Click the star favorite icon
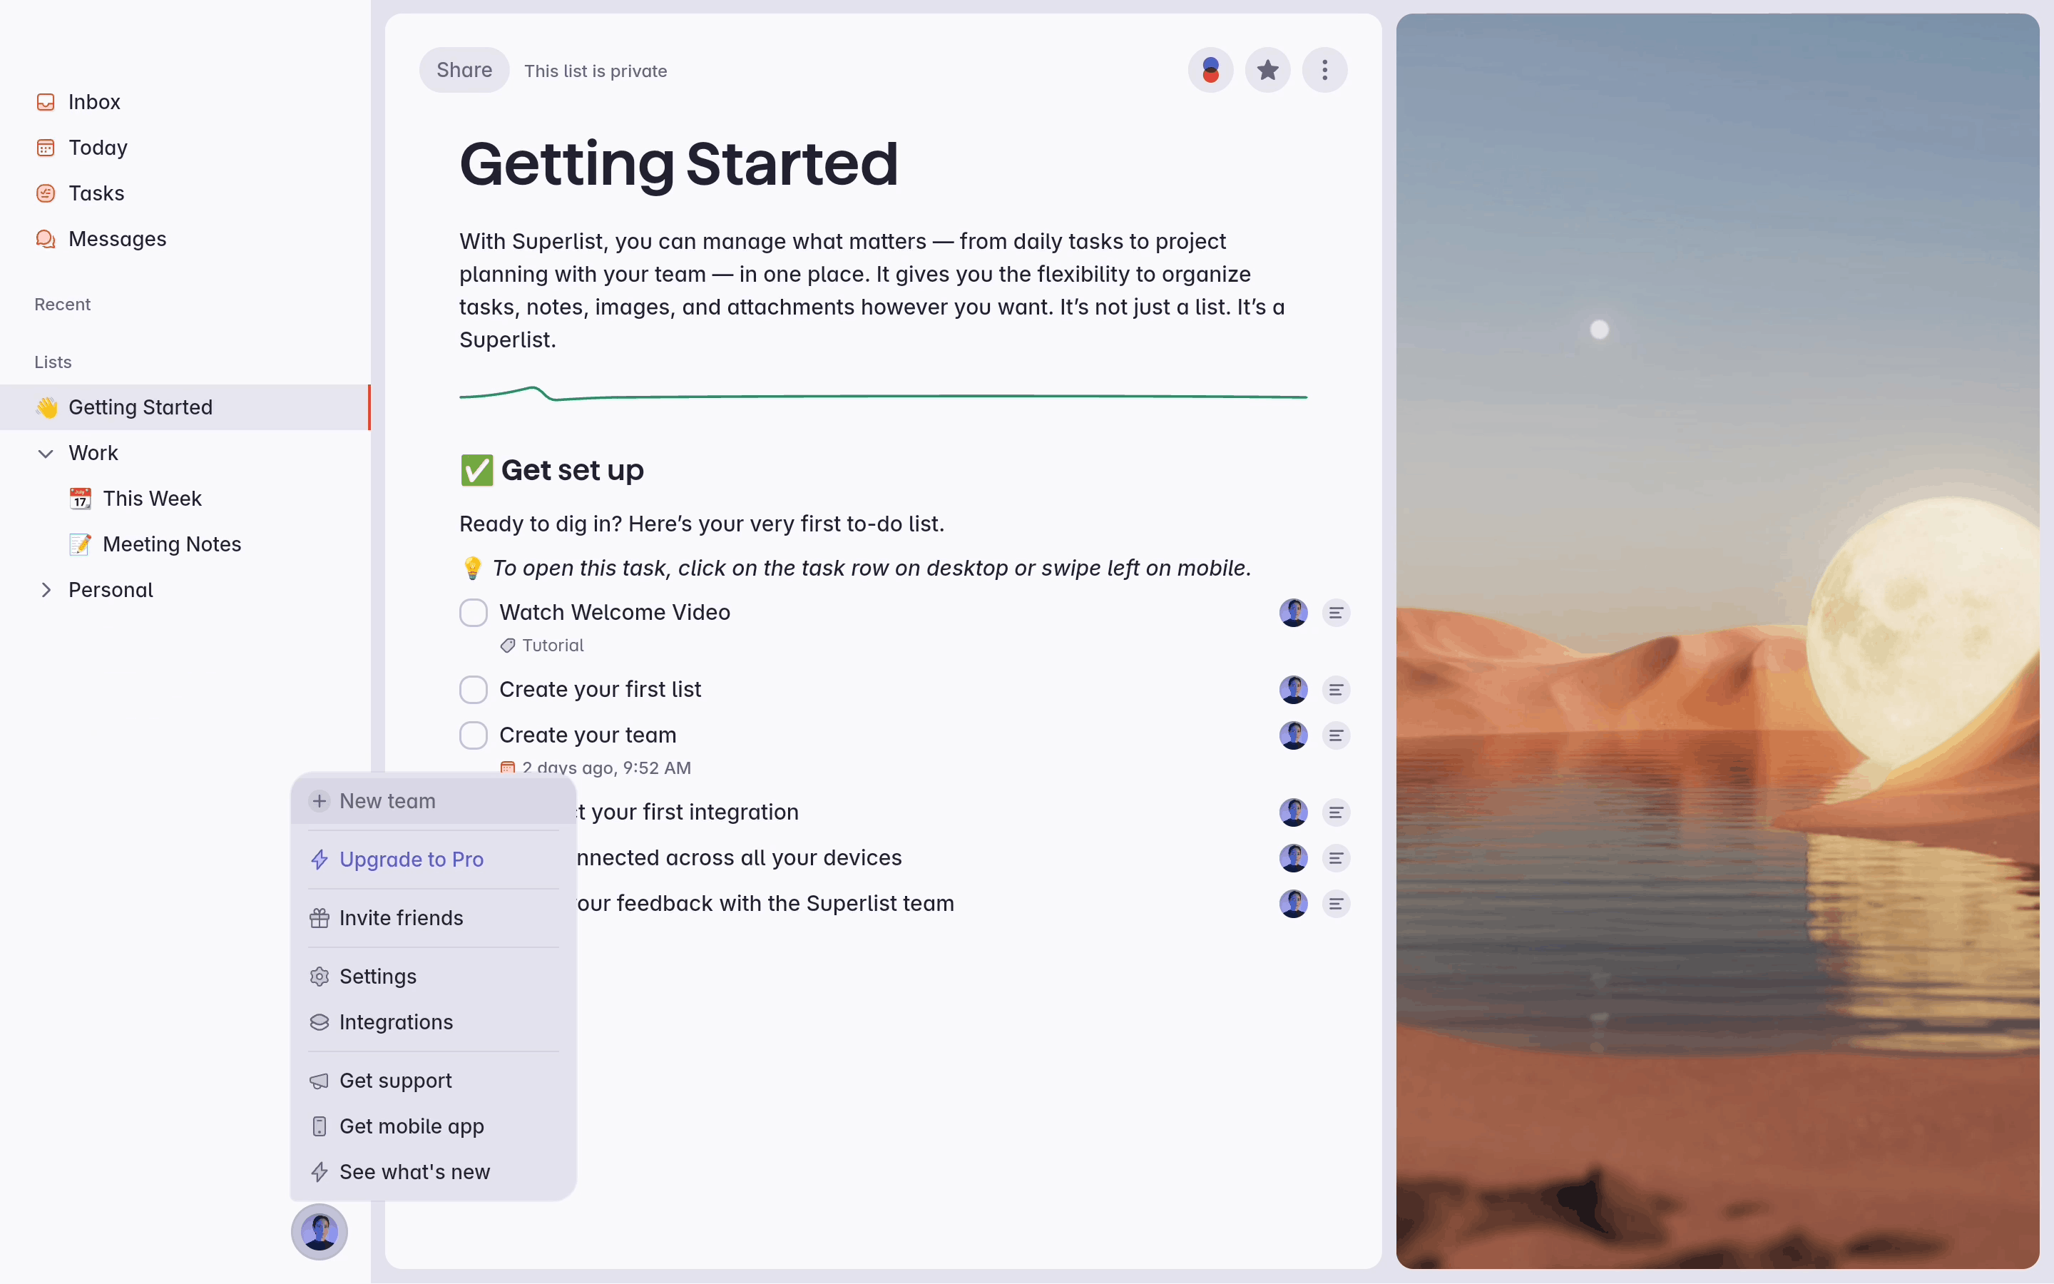This screenshot has width=2054, height=1284. 1267,71
